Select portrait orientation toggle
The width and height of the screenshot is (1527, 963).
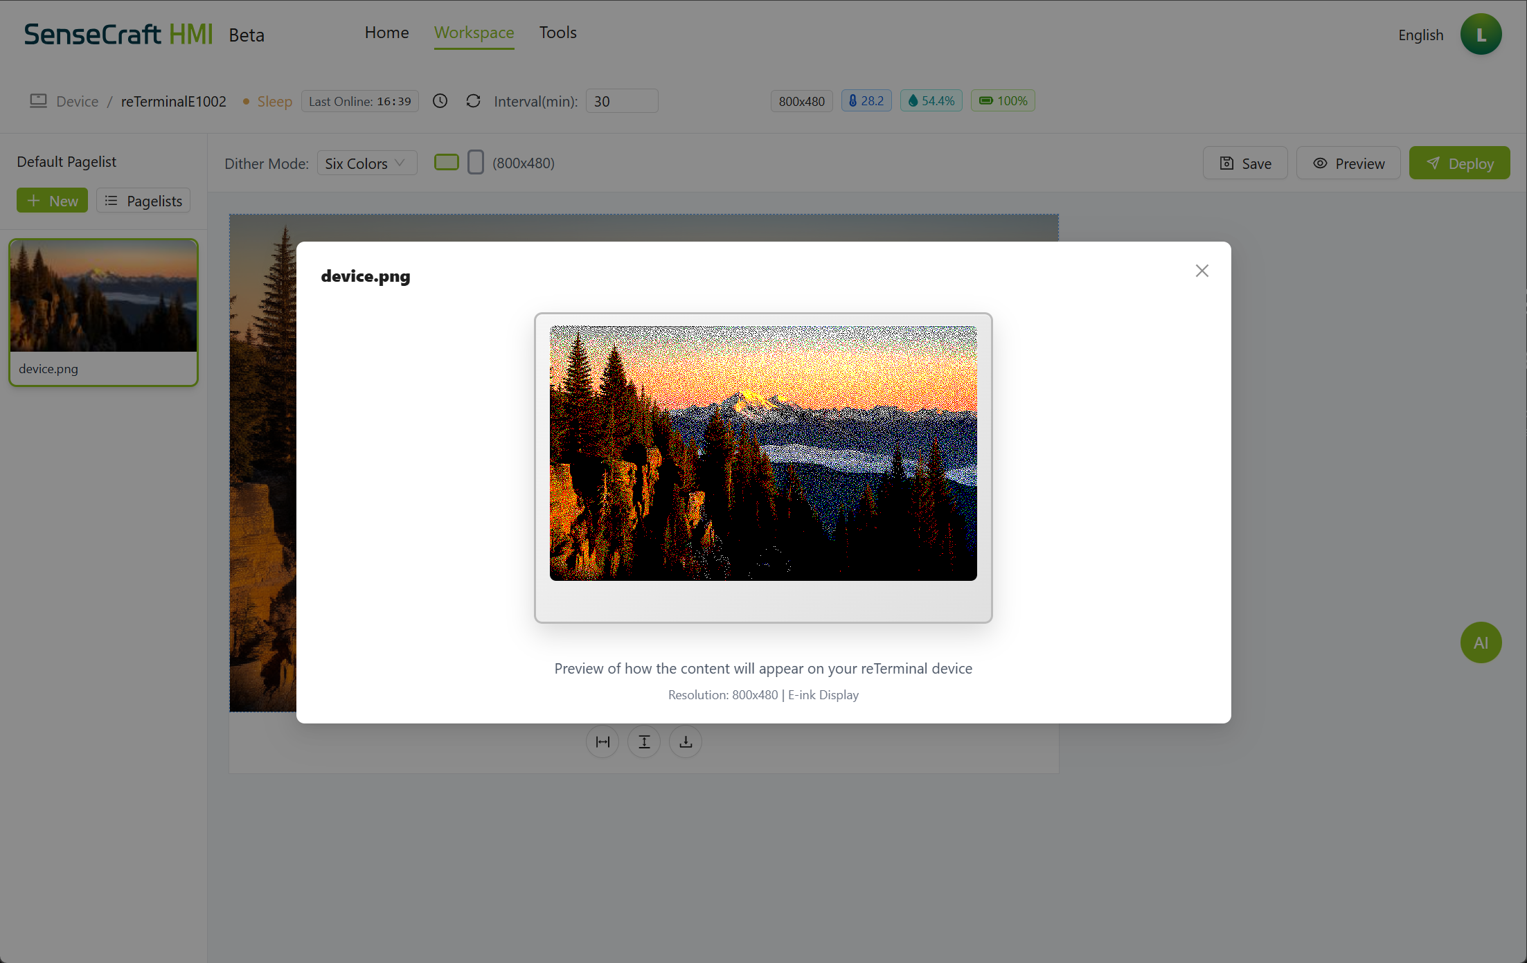(x=476, y=163)
